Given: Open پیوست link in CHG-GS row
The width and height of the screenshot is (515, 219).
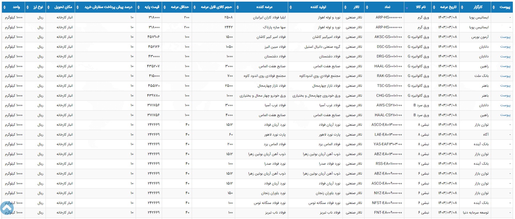Looking at the screenshot, I should 505,96.
